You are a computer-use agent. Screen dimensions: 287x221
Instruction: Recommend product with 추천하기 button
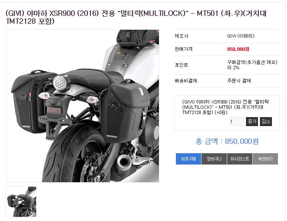pos(265,159)
